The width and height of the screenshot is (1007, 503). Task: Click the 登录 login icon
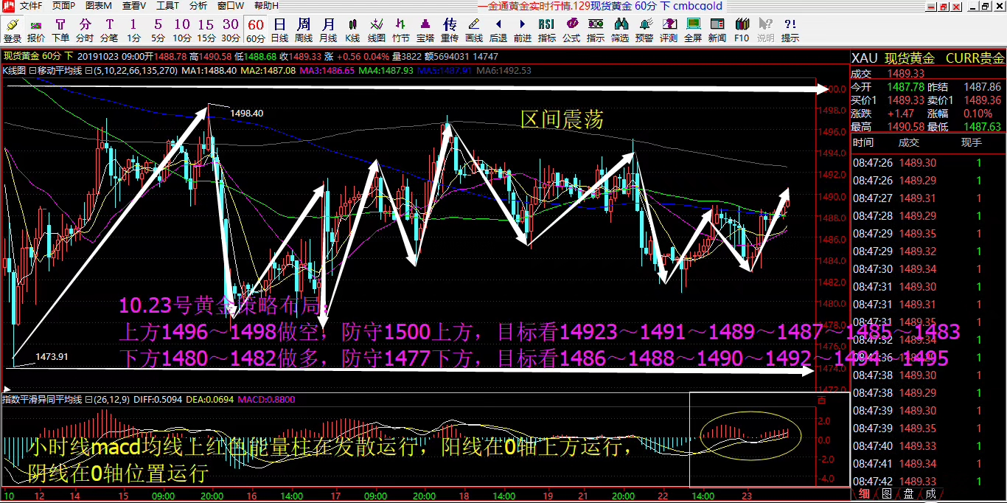[13, 30]
